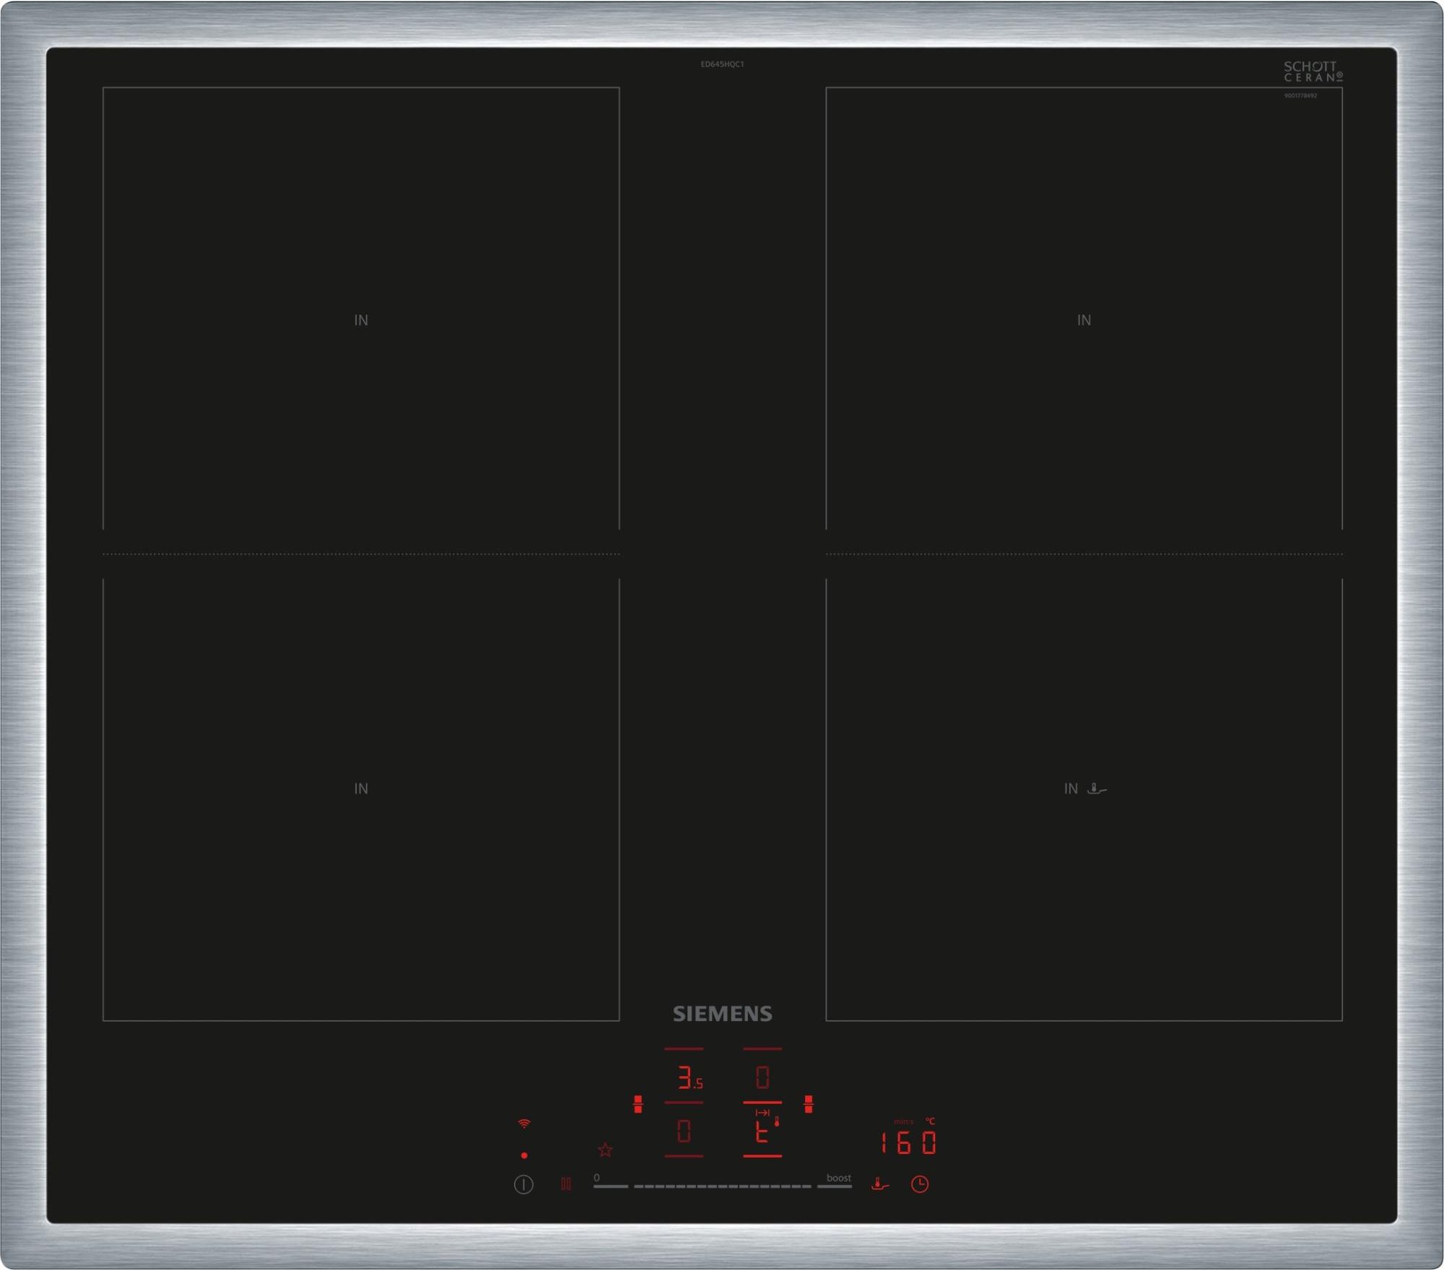Tap the timer clock icon
Screen dimensions: 1444x1270
click(919, 1184)
